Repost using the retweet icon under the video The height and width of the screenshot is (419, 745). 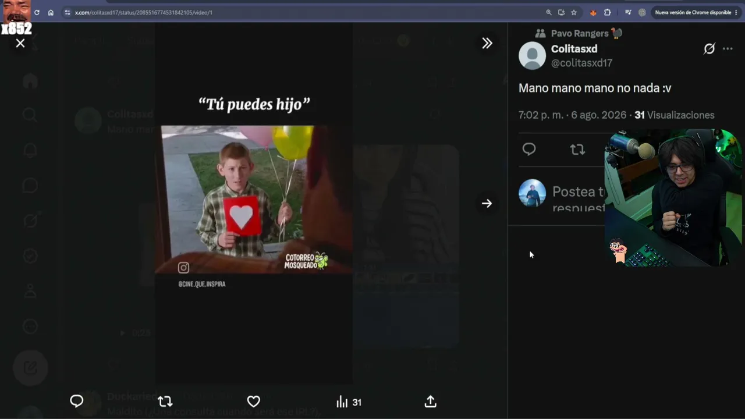165,401
